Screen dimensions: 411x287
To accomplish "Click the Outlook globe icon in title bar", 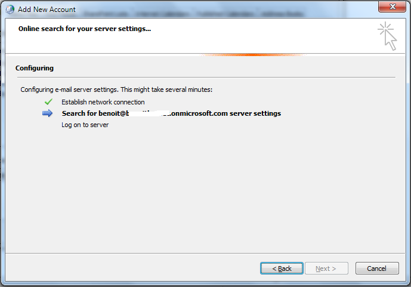I will point(10,9).
